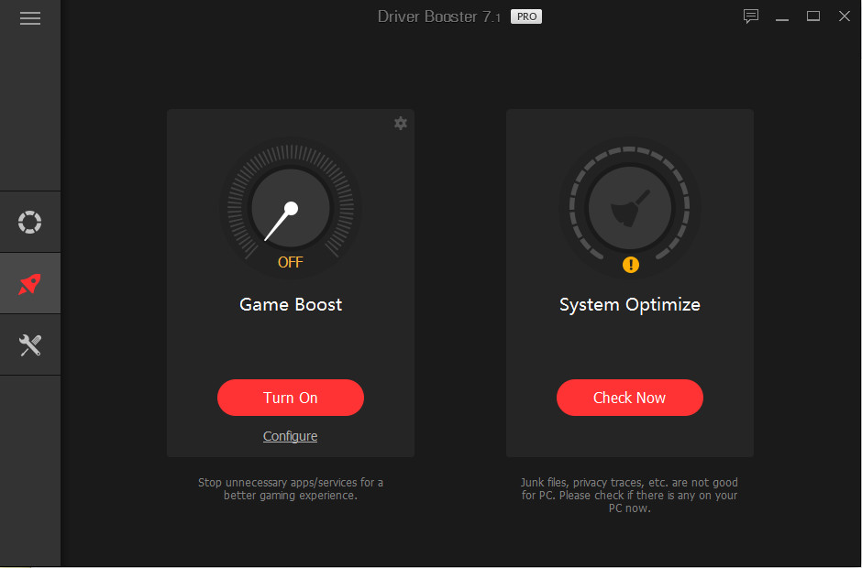
Task: Click the OFF status label
Action: 291,263
